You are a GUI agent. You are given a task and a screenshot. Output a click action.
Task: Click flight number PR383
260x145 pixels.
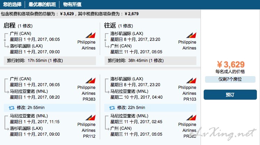pos(89,99)
